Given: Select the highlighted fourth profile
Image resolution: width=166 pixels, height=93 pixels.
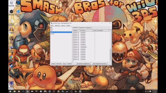Looking at the screenshot, I should pos(61,32).
